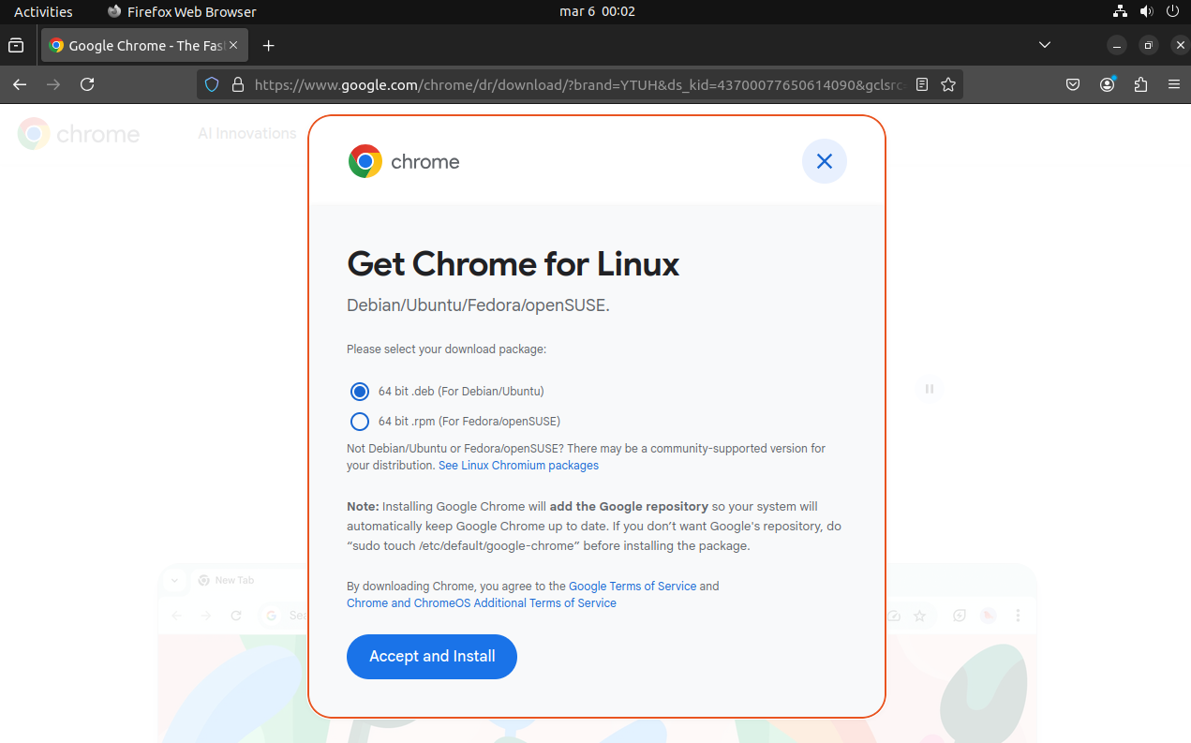Open the system power menu
The height and width of the screenshot is (743, 1191).
click(1171, 11)
